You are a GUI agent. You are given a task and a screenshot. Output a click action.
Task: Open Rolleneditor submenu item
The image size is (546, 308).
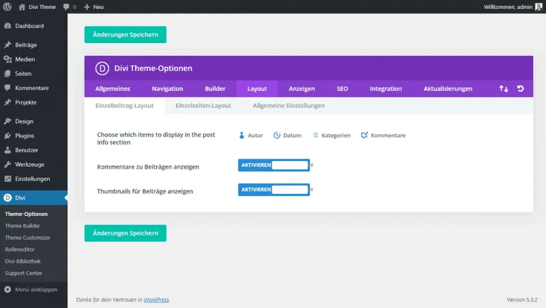tap(20, 249)
